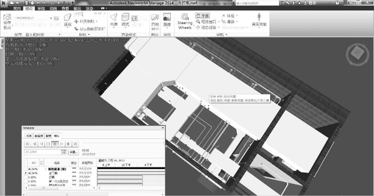Screen dimensions: 374x196
Task: Open the Steering Wheels navigation tool
Action: [185, 18]
